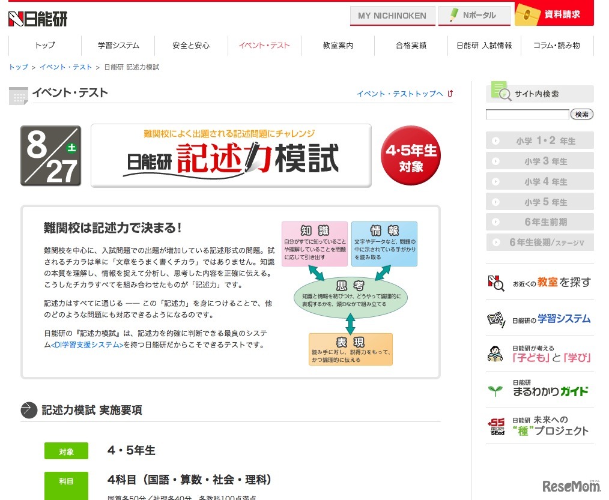
Task: Click arrow bullet on 小学1・2年生 button
Action: [495, 141]
